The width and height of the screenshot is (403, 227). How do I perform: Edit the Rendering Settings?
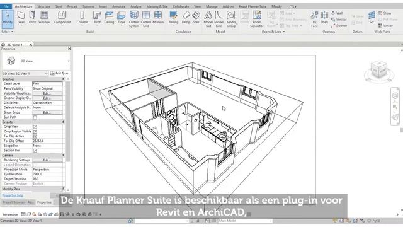(x=47, y=160)
